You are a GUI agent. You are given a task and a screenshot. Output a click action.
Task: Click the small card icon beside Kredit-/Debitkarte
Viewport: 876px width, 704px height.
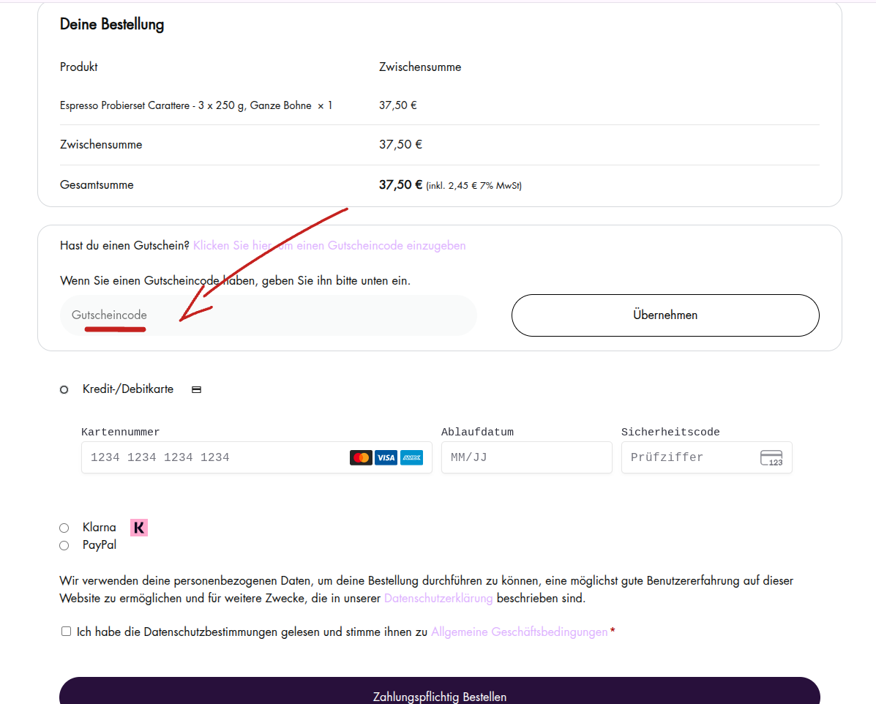point(196,390)
